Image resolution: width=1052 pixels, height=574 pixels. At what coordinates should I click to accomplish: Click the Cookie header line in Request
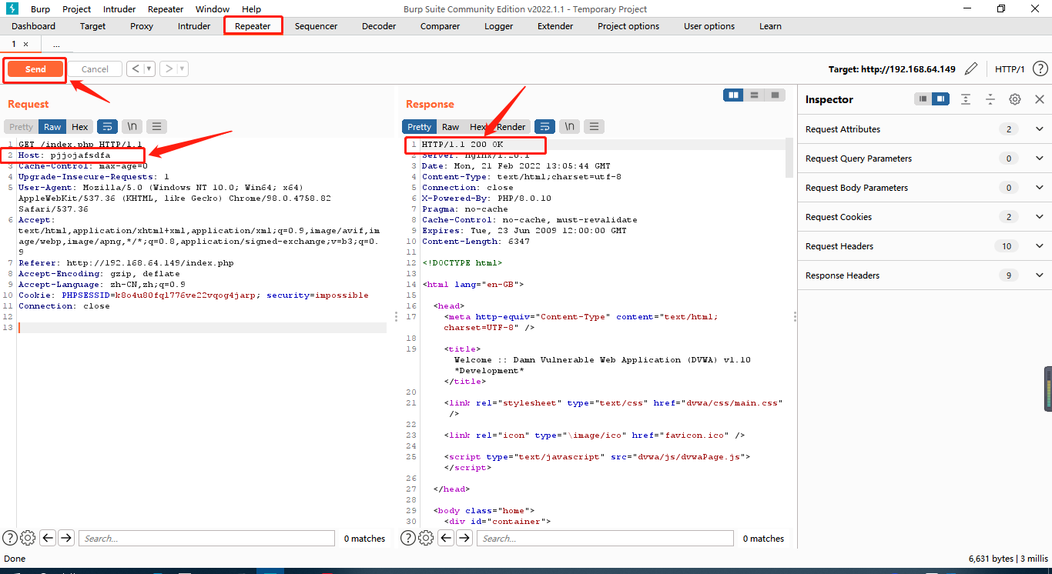pyautogui.click(x=193, y=295)
